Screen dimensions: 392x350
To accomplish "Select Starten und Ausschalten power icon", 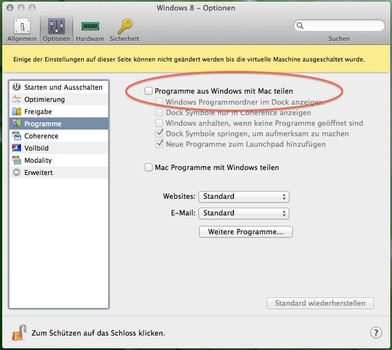I will coord(17,87).
